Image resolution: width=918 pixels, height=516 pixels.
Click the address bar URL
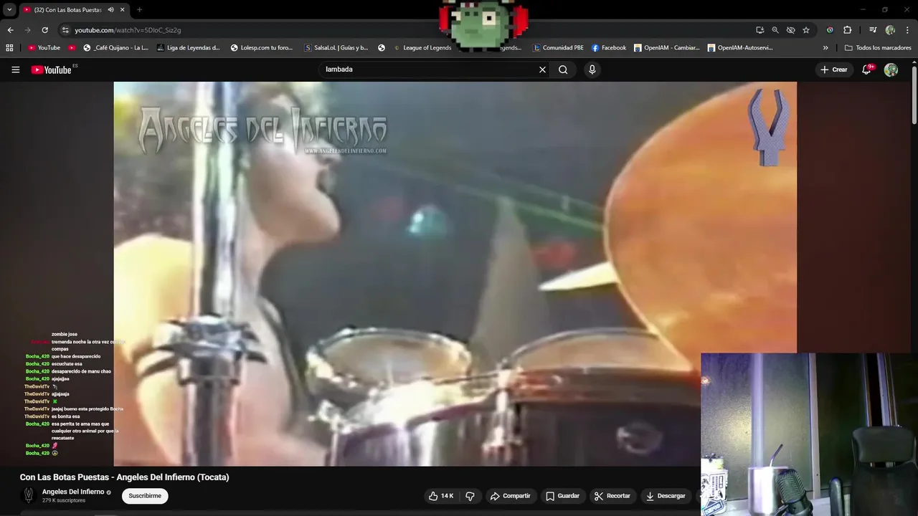128,30
